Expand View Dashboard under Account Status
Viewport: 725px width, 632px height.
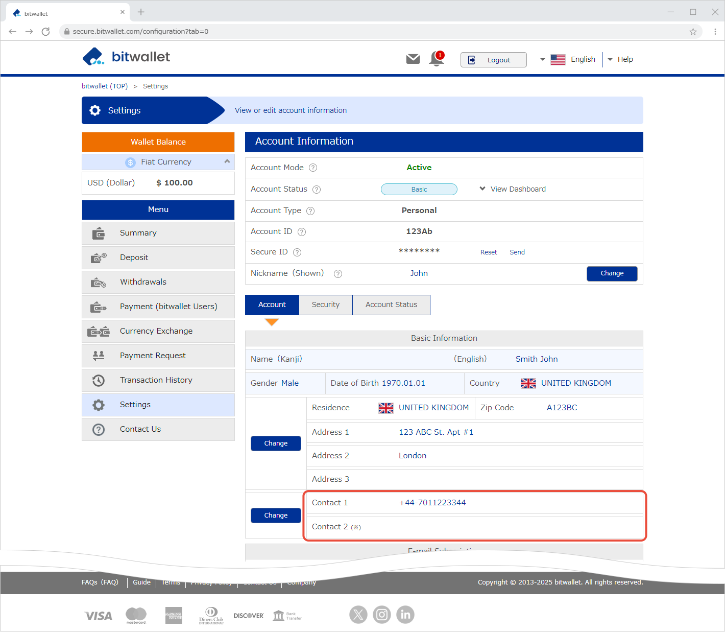pyautogui.click(x=513, y=189)
